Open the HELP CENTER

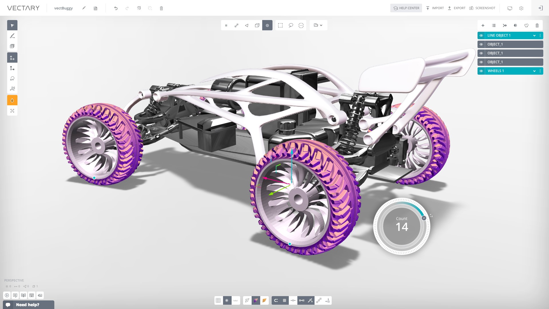point(406,8)
